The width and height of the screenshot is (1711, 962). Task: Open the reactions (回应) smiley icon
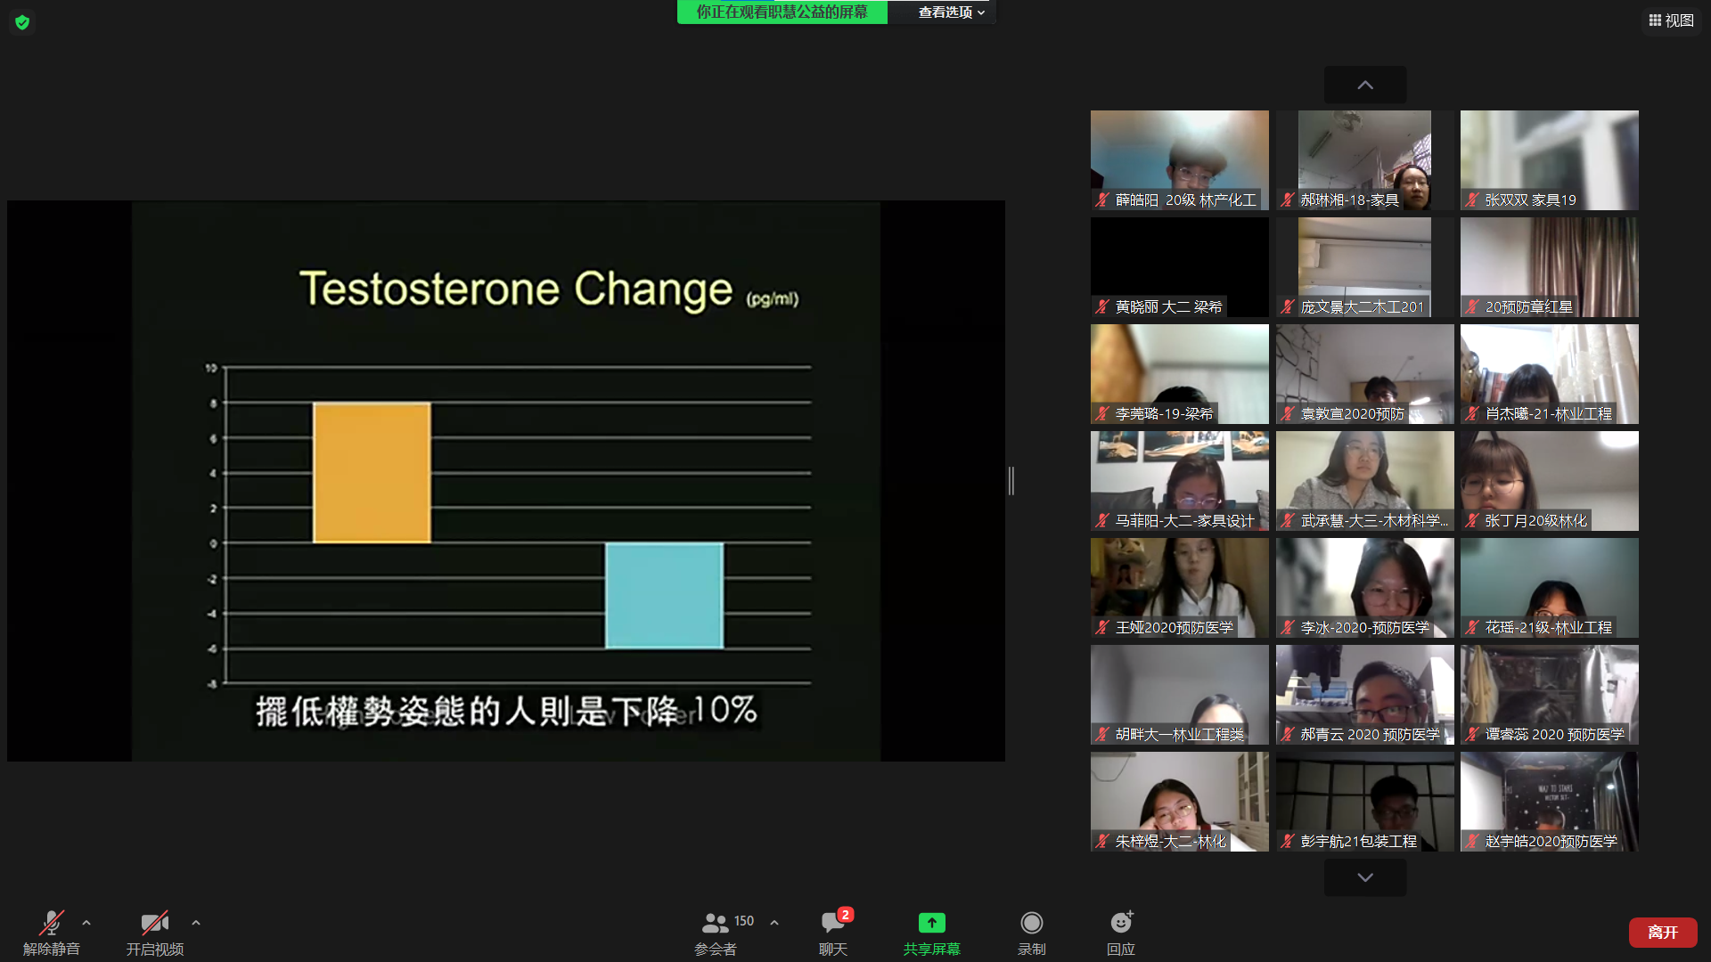tap(1120, 923)
